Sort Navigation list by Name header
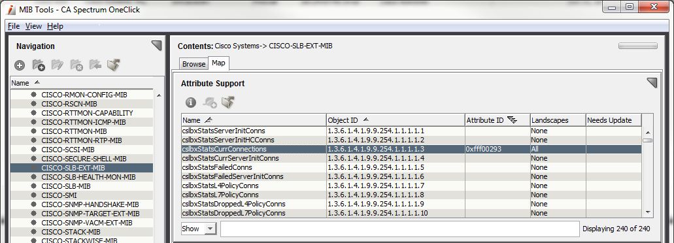The height and width of the screenshot is (243, 674). coord(82,83)
